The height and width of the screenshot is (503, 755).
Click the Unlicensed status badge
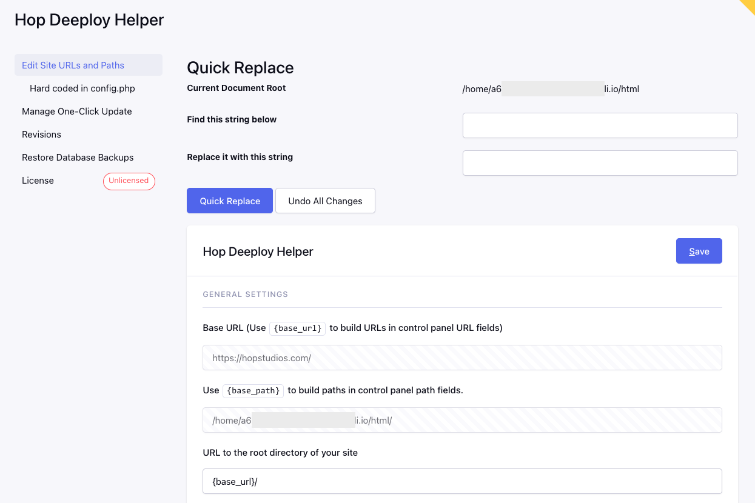(x=129, y=181)
